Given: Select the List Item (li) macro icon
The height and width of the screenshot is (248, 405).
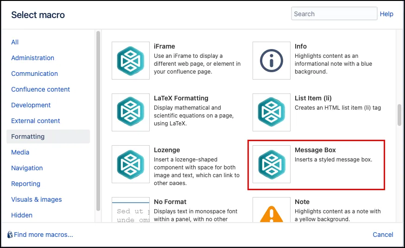Looking at the screenshot, I should 272,112.
